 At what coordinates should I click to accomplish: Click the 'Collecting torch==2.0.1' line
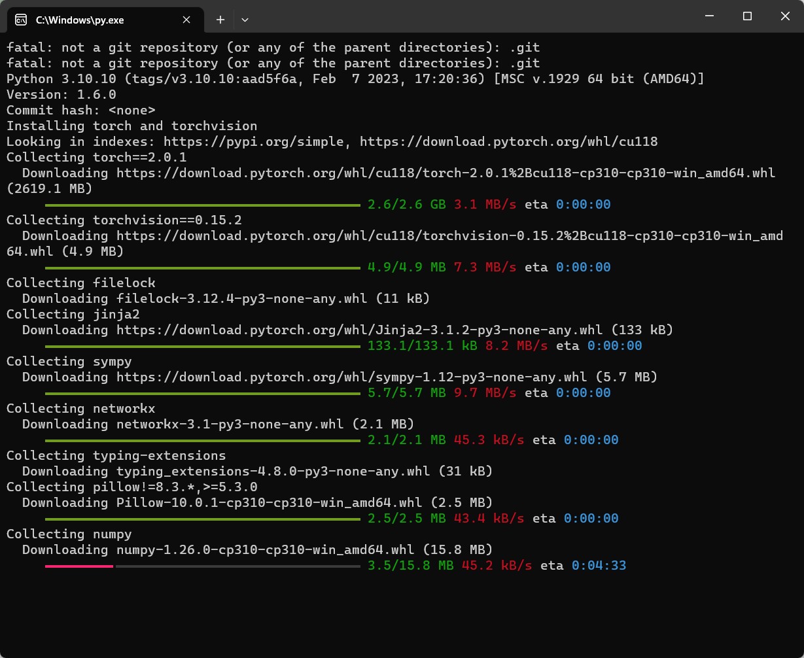(97, 158)
